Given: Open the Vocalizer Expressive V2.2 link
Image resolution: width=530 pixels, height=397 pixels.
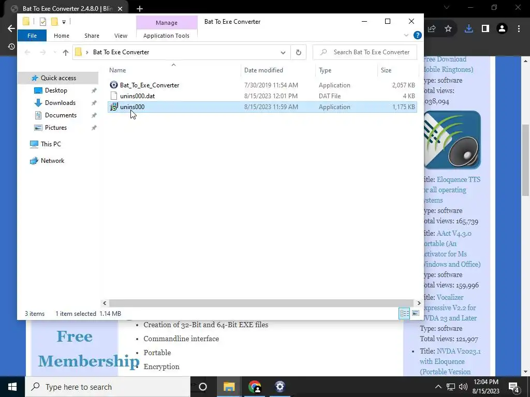Looking at the screenshot, I should pyautogui.click(x=450, y=308).
